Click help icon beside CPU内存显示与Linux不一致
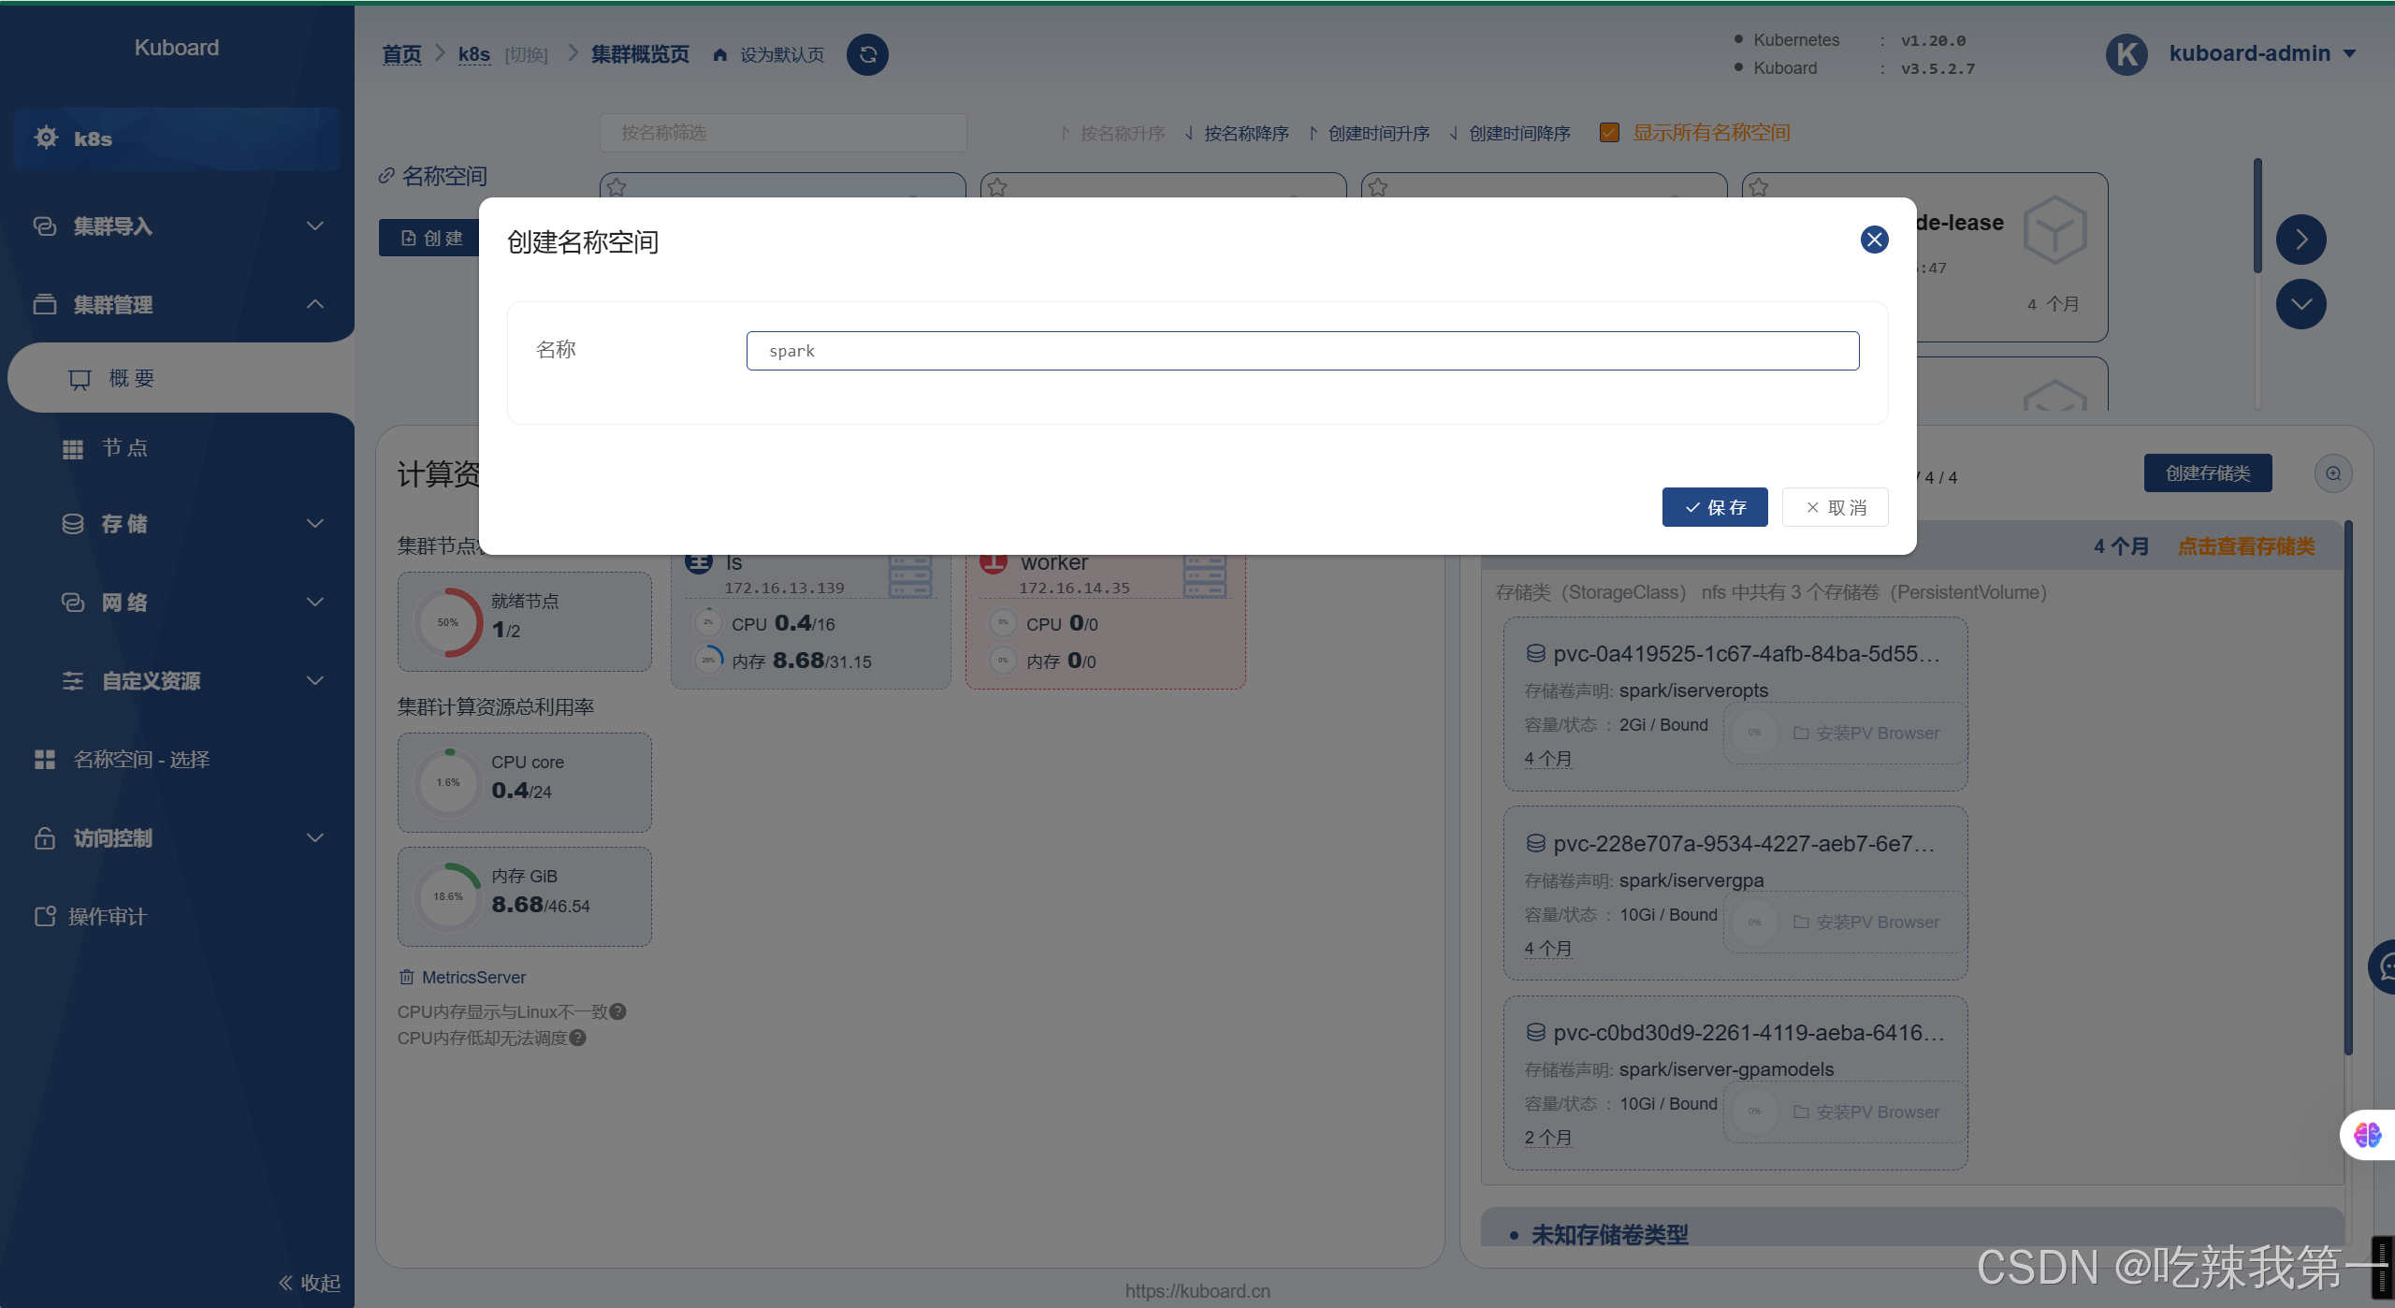This screenshot has height=1308, width=2395. coord(617,1011)
